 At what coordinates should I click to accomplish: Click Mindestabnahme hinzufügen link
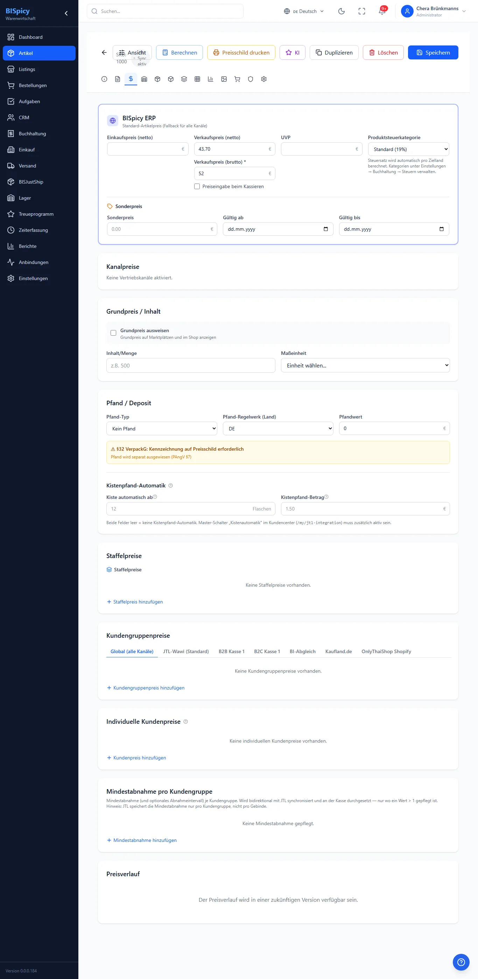[x=142, y=840]
